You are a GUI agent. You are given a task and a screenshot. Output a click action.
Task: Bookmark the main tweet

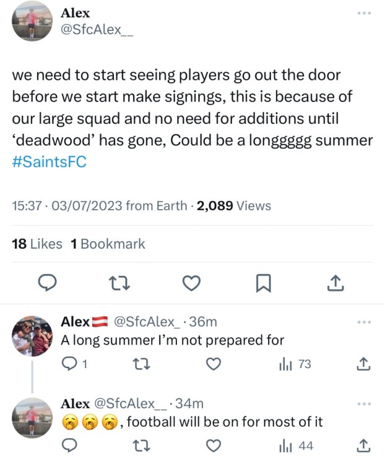click(x=263, y=283)
